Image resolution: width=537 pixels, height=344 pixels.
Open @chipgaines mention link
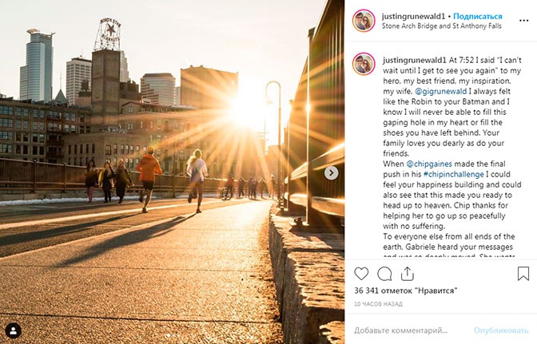[429, 164]
